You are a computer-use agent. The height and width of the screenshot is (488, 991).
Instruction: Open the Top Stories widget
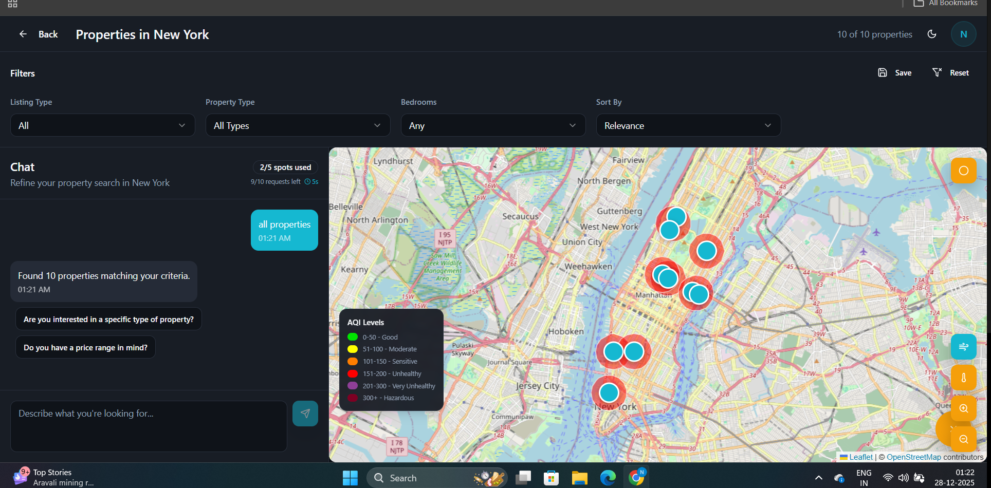[x=53, y=477]
